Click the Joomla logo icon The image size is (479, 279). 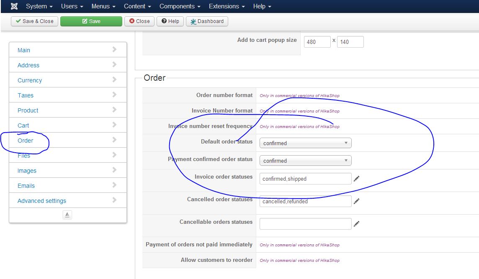14,6
